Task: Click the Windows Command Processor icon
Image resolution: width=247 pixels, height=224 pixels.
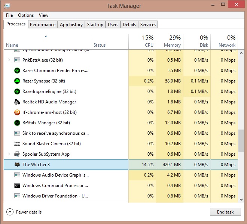Action: pos(17,186)
